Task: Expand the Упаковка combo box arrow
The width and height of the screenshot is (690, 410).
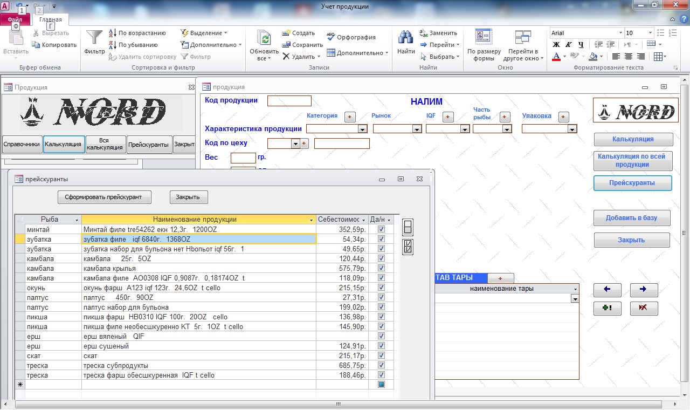Action: 572,129
